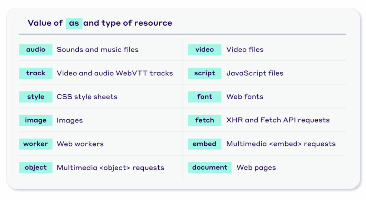The height and width of the screenshot is (200, 366).
Task: Click the 'Web pages' description
Action: (256, 167)
